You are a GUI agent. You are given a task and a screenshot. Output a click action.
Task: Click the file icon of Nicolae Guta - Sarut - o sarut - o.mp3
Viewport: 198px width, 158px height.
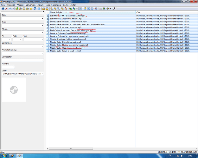pyautogui.click(x=48, y=51)
